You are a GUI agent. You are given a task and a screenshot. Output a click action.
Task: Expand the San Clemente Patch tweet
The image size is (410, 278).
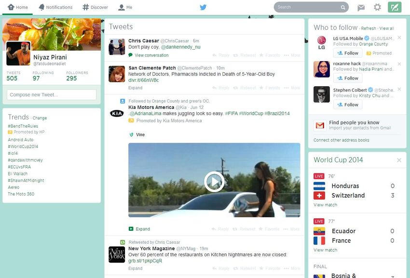click(135, 88)
